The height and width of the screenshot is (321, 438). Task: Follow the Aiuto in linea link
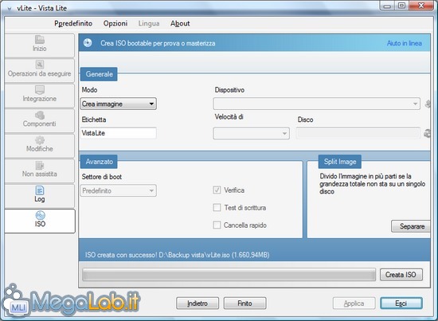pyautogui.click(x=405, y=43)
